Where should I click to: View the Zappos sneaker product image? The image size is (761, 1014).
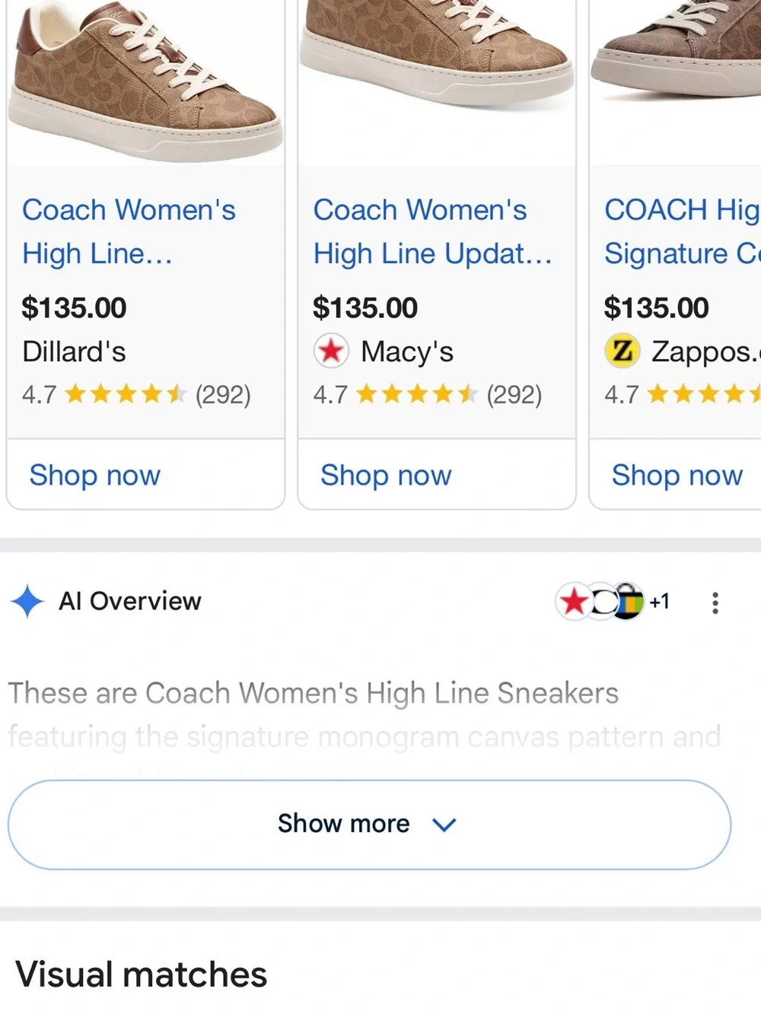(676, 82)
